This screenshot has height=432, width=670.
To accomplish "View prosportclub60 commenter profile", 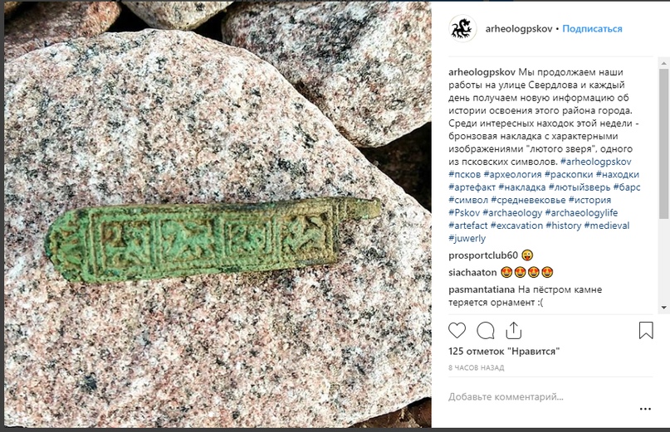I will click(x=483, y=255).
